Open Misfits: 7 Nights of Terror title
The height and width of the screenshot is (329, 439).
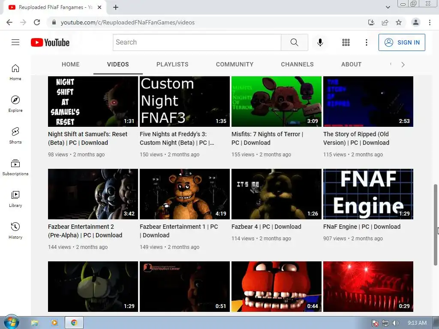click(x=268, y=138)
